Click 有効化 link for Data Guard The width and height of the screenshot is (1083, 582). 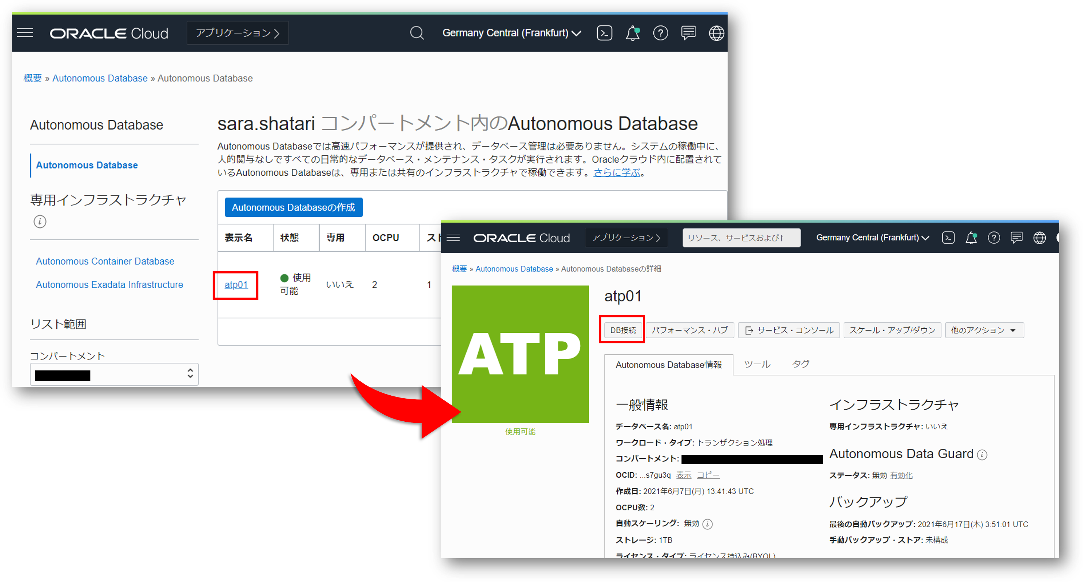[x=901, y=475]
